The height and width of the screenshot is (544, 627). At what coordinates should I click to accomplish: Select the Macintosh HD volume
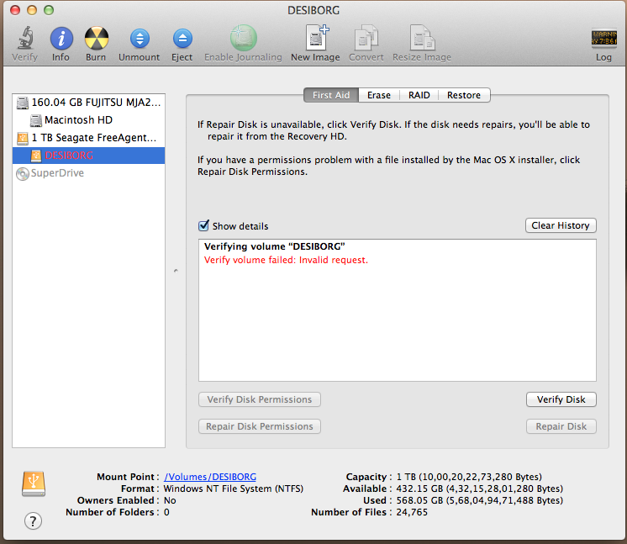89,120
